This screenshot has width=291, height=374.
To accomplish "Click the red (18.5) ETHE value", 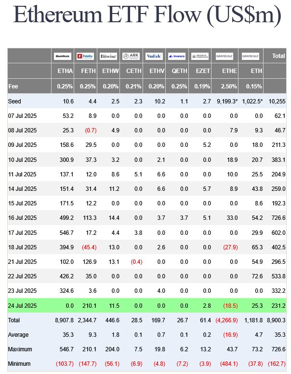I will (x=230, y=306).
